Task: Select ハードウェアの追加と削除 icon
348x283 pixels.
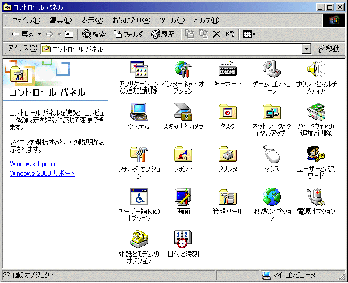Action: coord(316,112)
